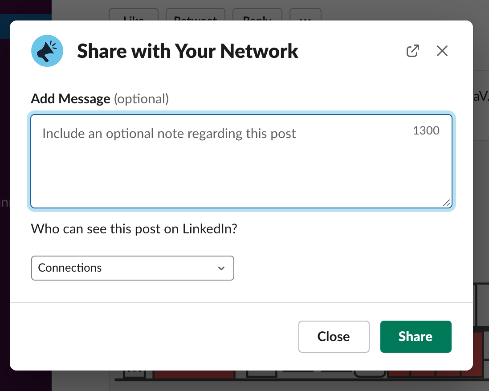Expand the Connections visibility dropdown
The image size is (489, 391).
133,268
